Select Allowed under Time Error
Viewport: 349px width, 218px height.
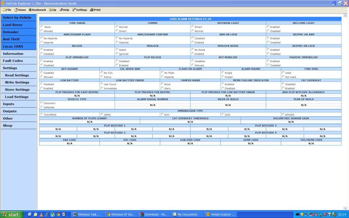point(42,31)
